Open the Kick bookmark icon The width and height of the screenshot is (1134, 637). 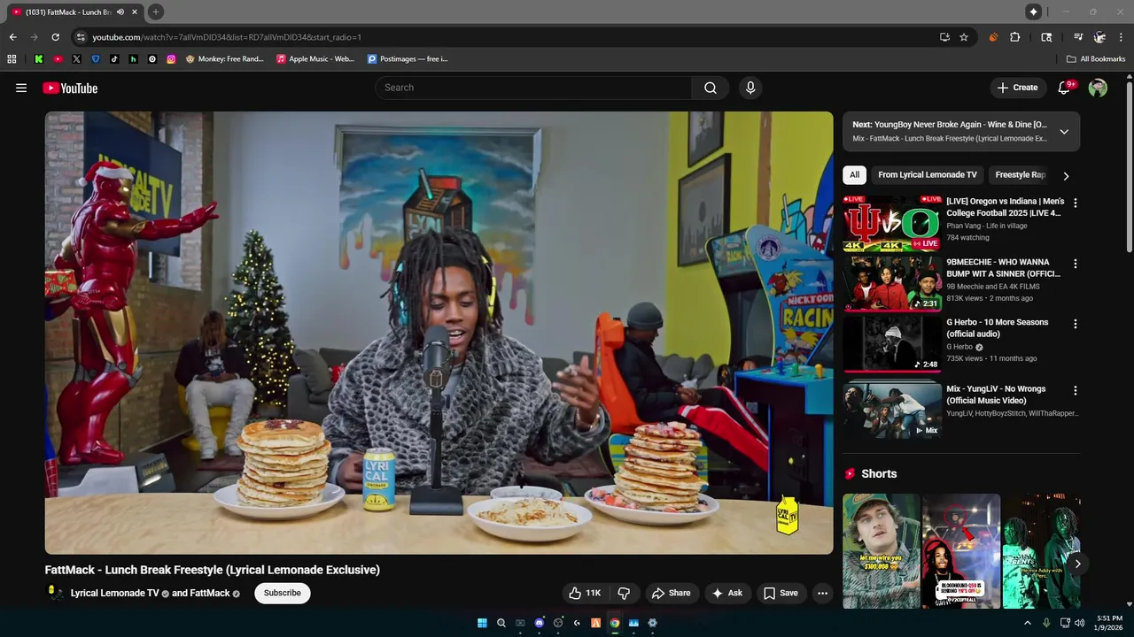click(x=39, y=59)
